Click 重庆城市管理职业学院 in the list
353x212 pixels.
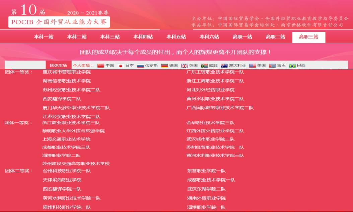(67, 72)
